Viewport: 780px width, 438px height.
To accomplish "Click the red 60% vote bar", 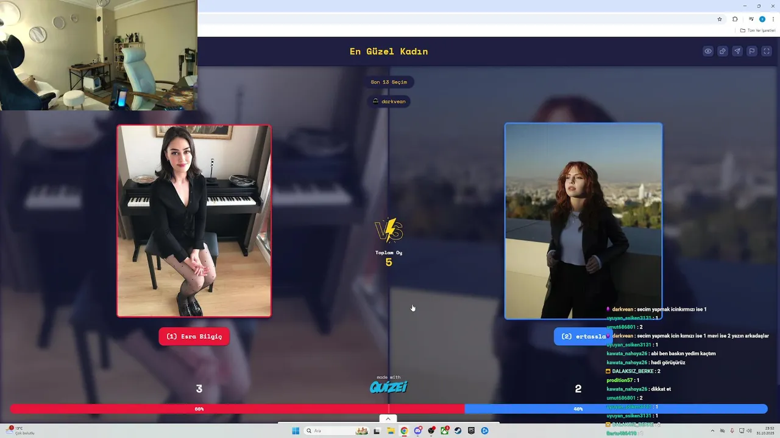I will coord(237,409).
